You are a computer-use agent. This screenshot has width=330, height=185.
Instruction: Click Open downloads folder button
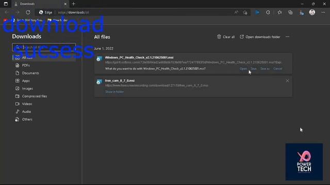pyautogui.click(x=260, y=37)
